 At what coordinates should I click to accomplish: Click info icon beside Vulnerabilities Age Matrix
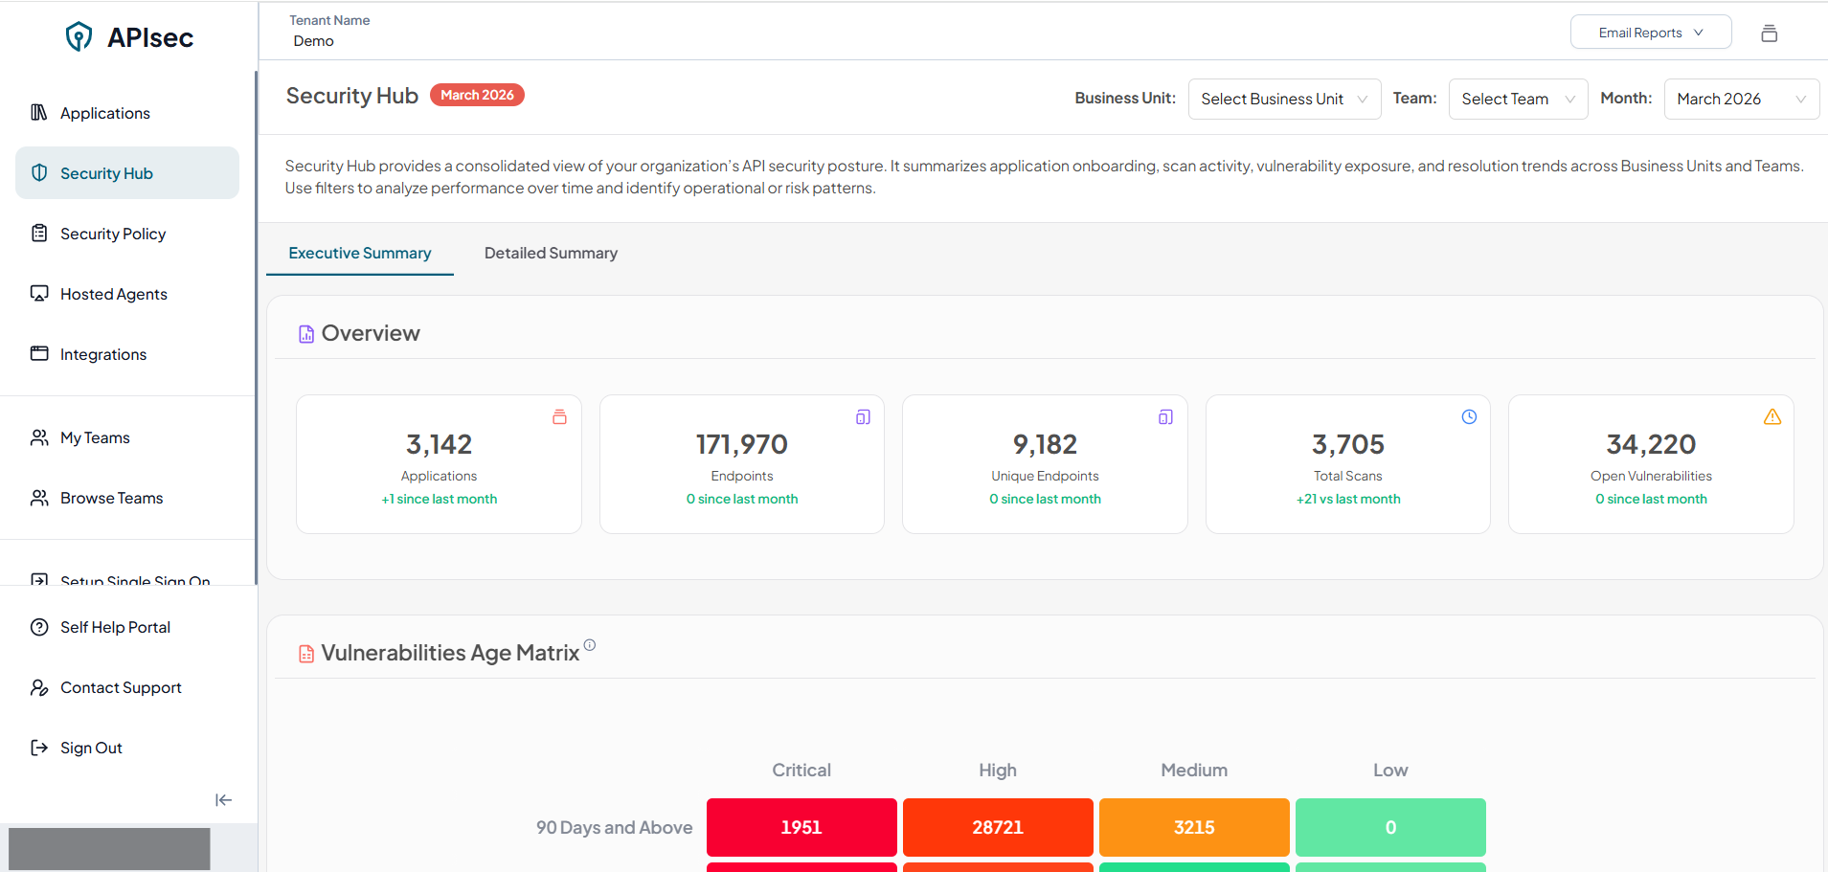tap(590, 645)
